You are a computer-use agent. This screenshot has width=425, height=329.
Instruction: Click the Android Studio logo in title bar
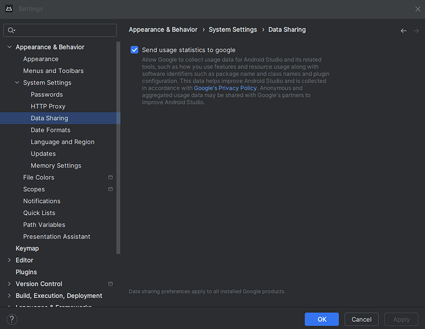click(9, 9)
